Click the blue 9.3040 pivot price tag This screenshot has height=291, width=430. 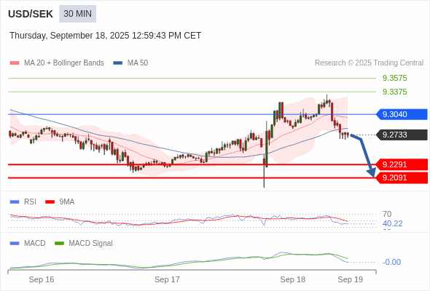pos(402,114)
